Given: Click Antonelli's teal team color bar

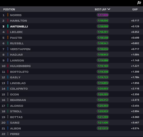Looking at the screenshot, I should coord(8,26).
